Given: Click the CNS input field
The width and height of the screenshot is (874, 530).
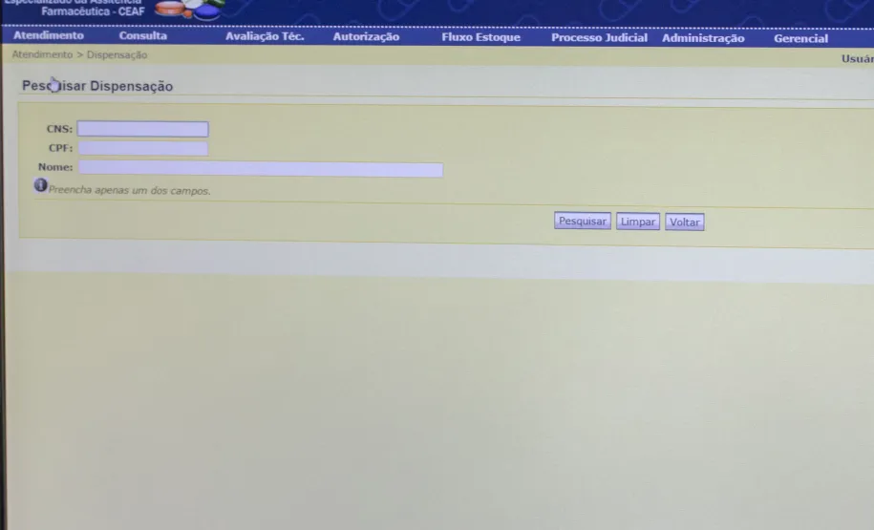Looking at the screenshot, I should coord(142,129).
